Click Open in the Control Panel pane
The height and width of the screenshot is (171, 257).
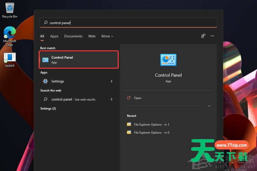[137, 98]
